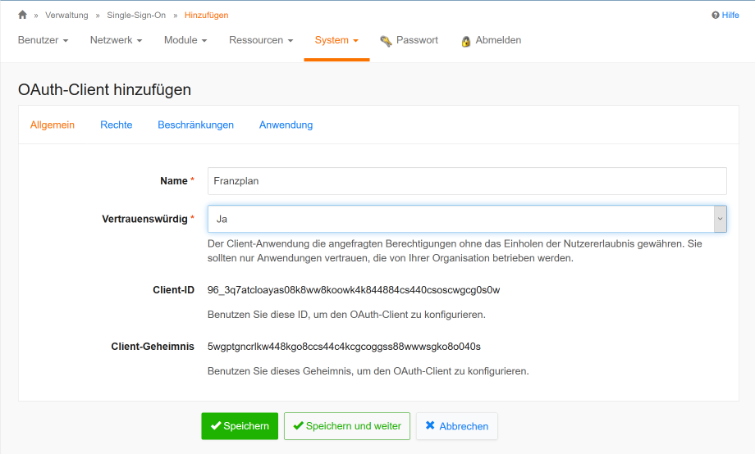Open the Hilfe help link

pyautogui.click(x=725, y=15)
